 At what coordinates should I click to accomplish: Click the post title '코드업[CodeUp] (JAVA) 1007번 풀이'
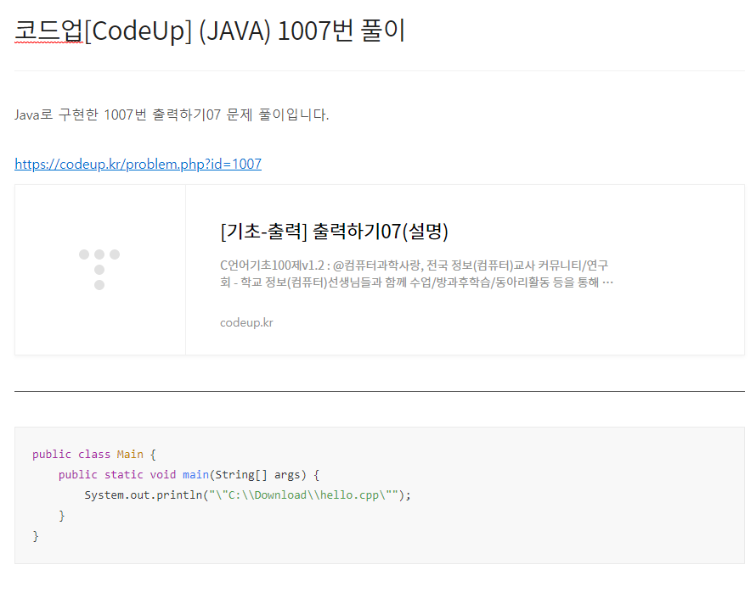pos(210,31)
